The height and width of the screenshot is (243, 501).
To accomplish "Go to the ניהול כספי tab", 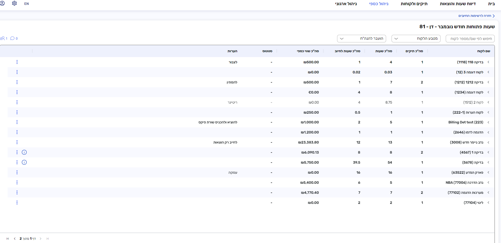I will [x=379, y=4].
